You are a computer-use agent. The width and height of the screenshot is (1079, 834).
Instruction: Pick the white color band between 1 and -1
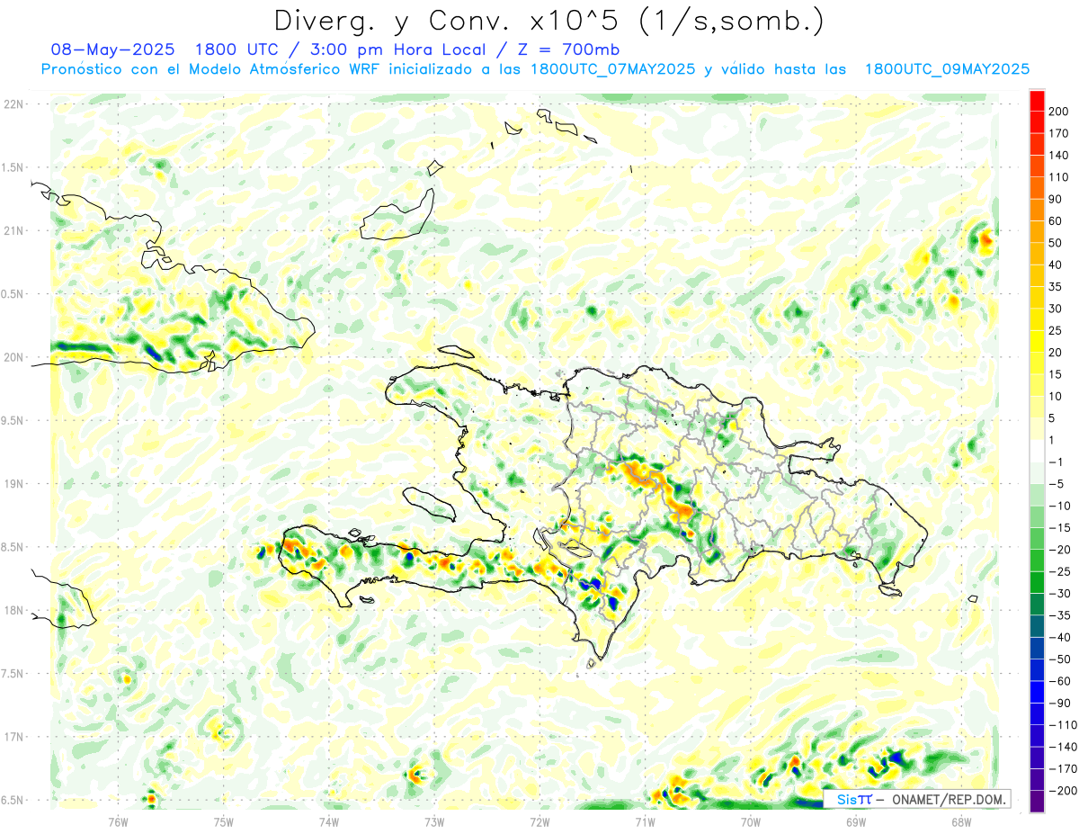point(1037,451)
